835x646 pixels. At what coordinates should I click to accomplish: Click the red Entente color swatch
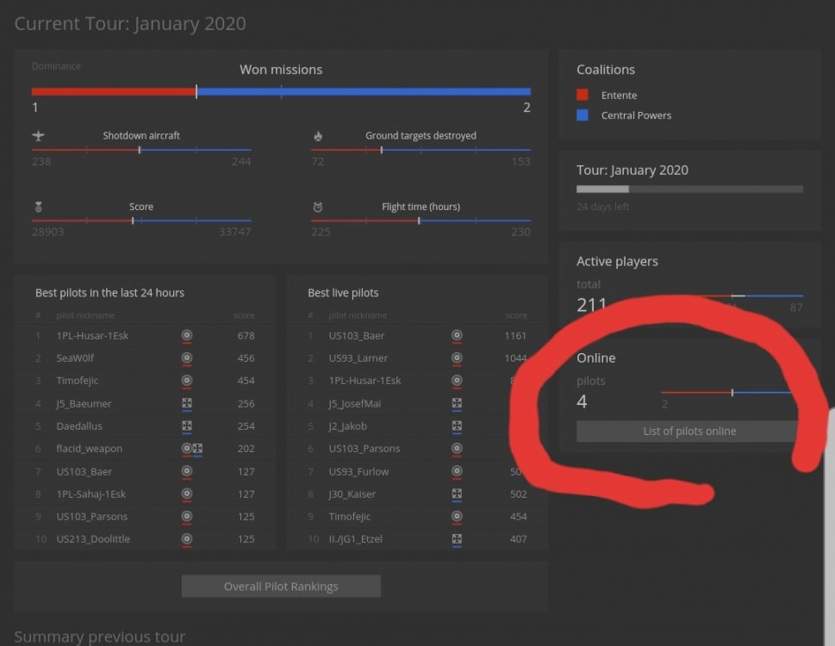click(x=583, y=96)
